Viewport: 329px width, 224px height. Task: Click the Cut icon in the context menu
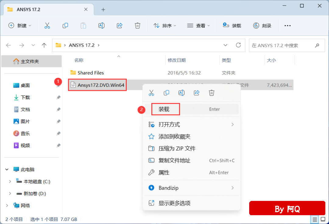151,93
